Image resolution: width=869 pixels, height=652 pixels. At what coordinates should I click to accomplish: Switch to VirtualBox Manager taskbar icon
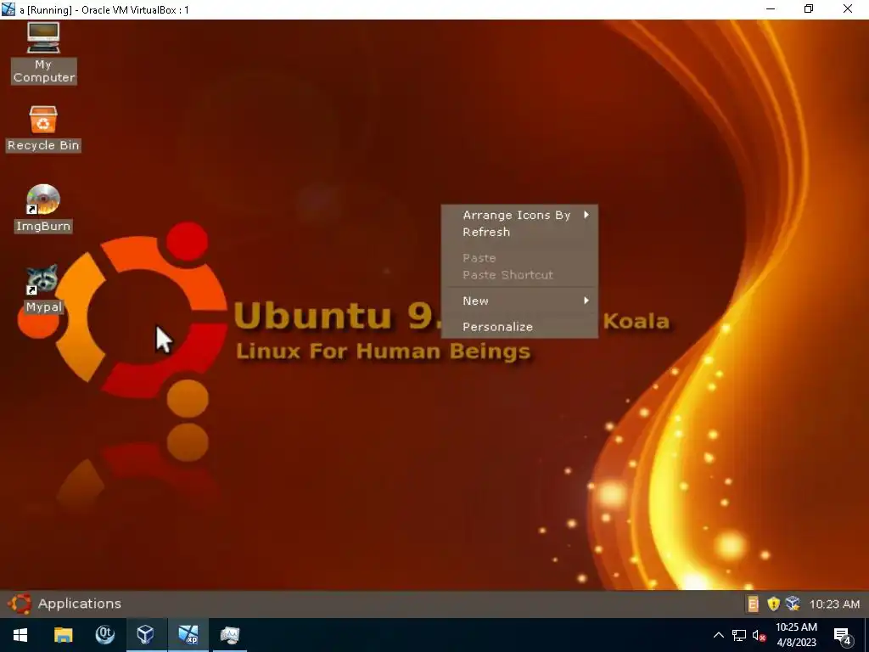pos(146,635)
